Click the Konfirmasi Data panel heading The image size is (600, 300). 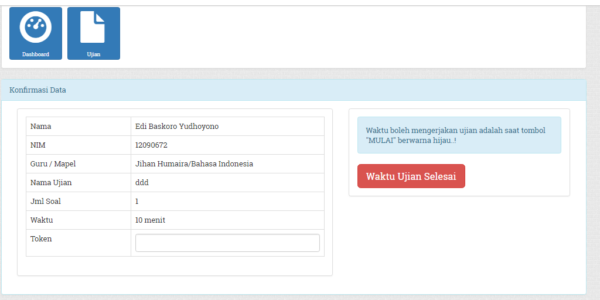coord(38,90)
